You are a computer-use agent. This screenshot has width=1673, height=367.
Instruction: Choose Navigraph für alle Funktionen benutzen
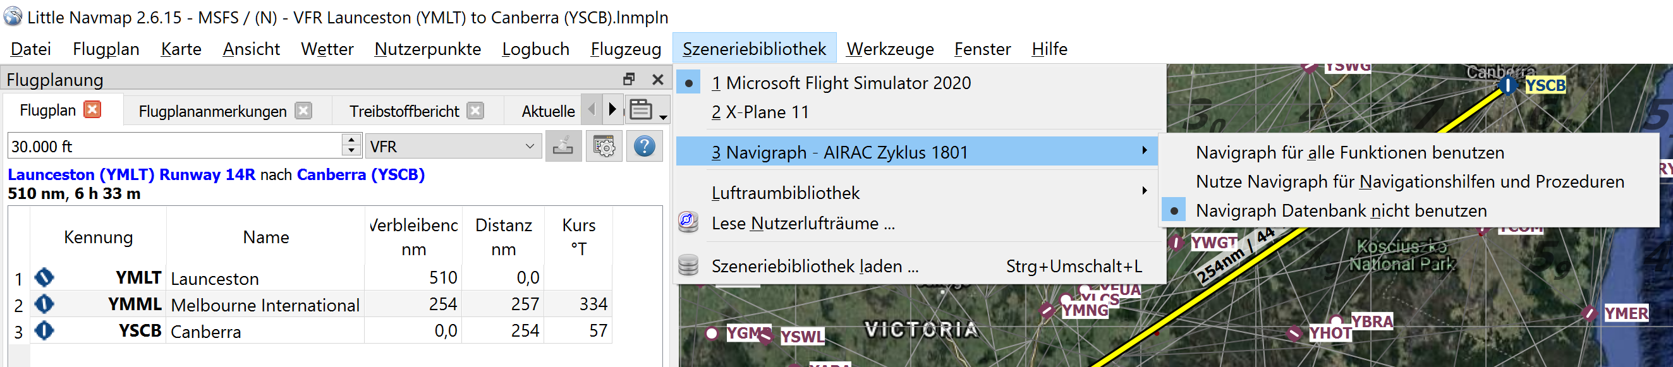click(x=1409, y=153)
